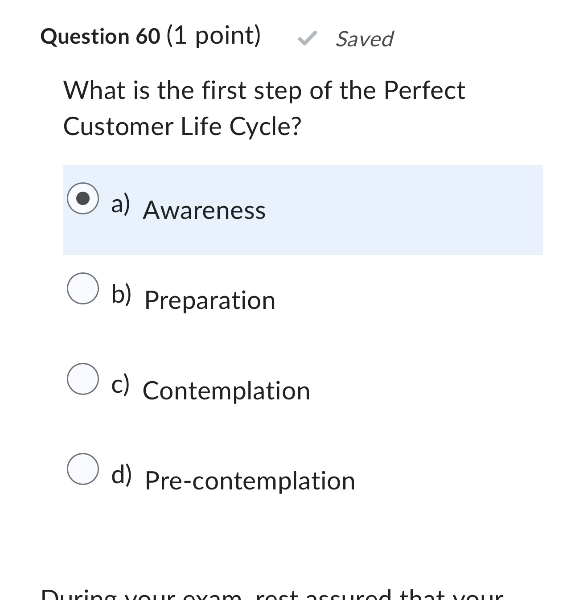Click the highlighted answer row
Screen dimensions: 575x600
click(x=303, y=210)
